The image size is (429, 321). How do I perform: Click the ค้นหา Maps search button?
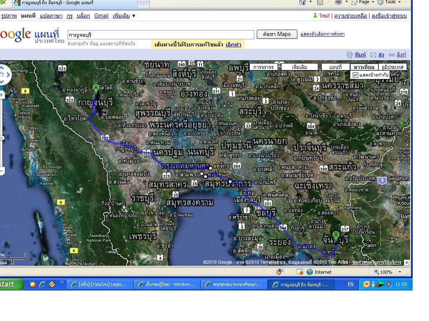(x=277, y=34)
